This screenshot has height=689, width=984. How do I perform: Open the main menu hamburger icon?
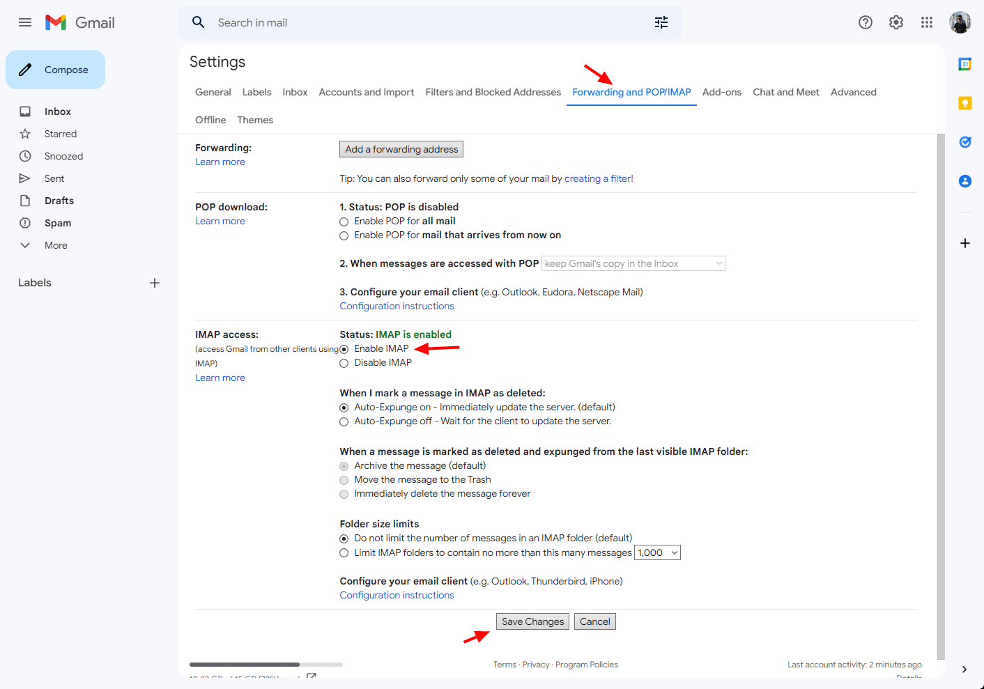(x=25, y=22)
